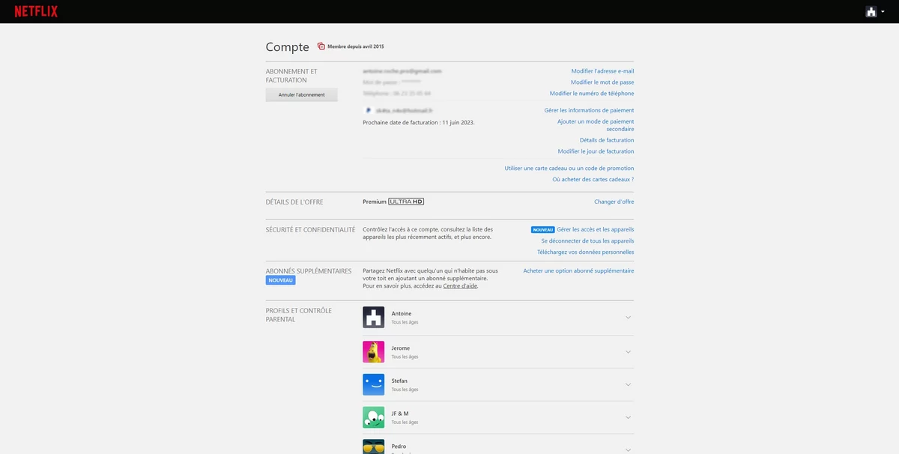Viewport: 899px width, 454px height.
Task: Click the Prochaine date de facturation text
Action: (x=419, y=122)
